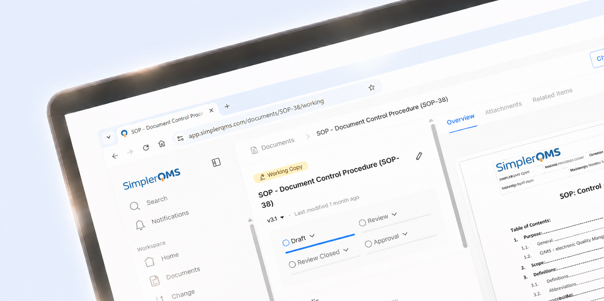Click 'Last modified 1 month ago' text
Image resolution: width=604 pixels, height=301 pixels.
tap(327, 205)
